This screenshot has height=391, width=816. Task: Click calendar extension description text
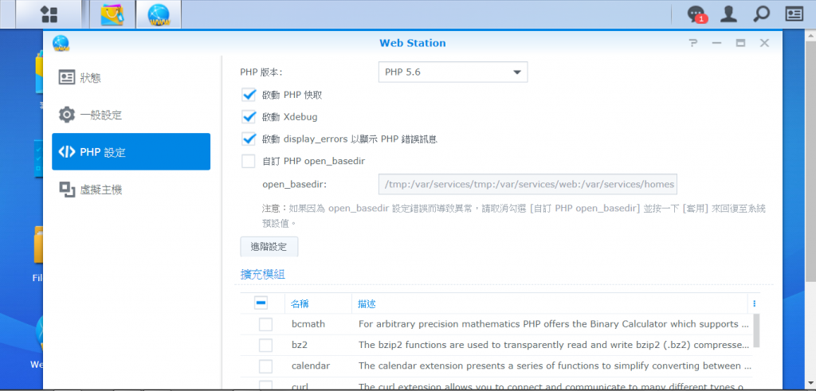pos(555,366)
